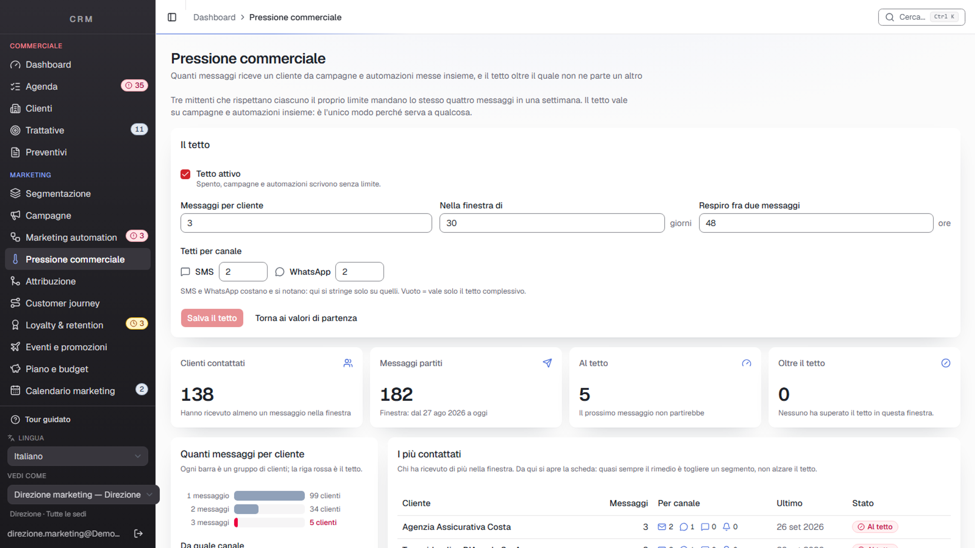
Task: Click Torna ai valori di partenza
Action: pos(306,318)
